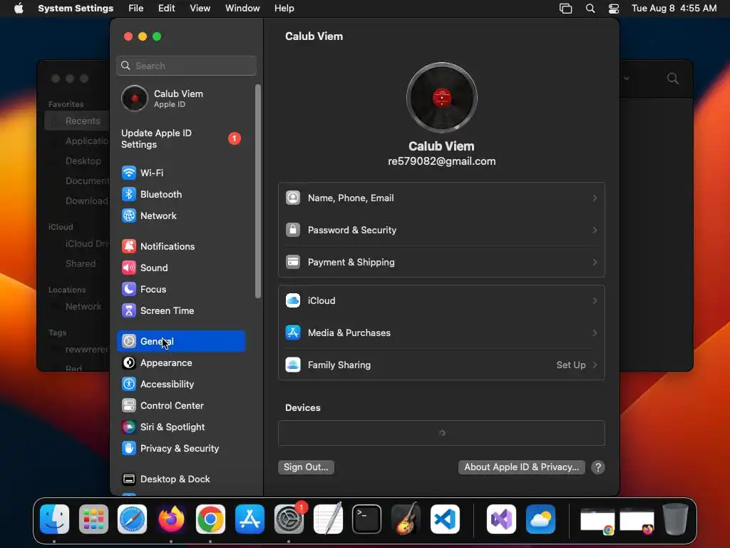Image resolution: width=730 pixels, height=548 pixels.
Task: Open the System Settings menu
Action: click(76, 9)
